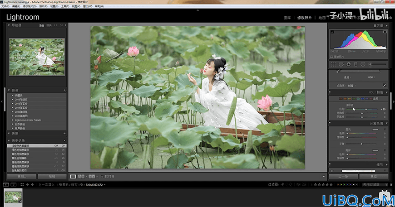395x207 pixels.
Task: Collapse the Histogram panel
Action: 387,26
